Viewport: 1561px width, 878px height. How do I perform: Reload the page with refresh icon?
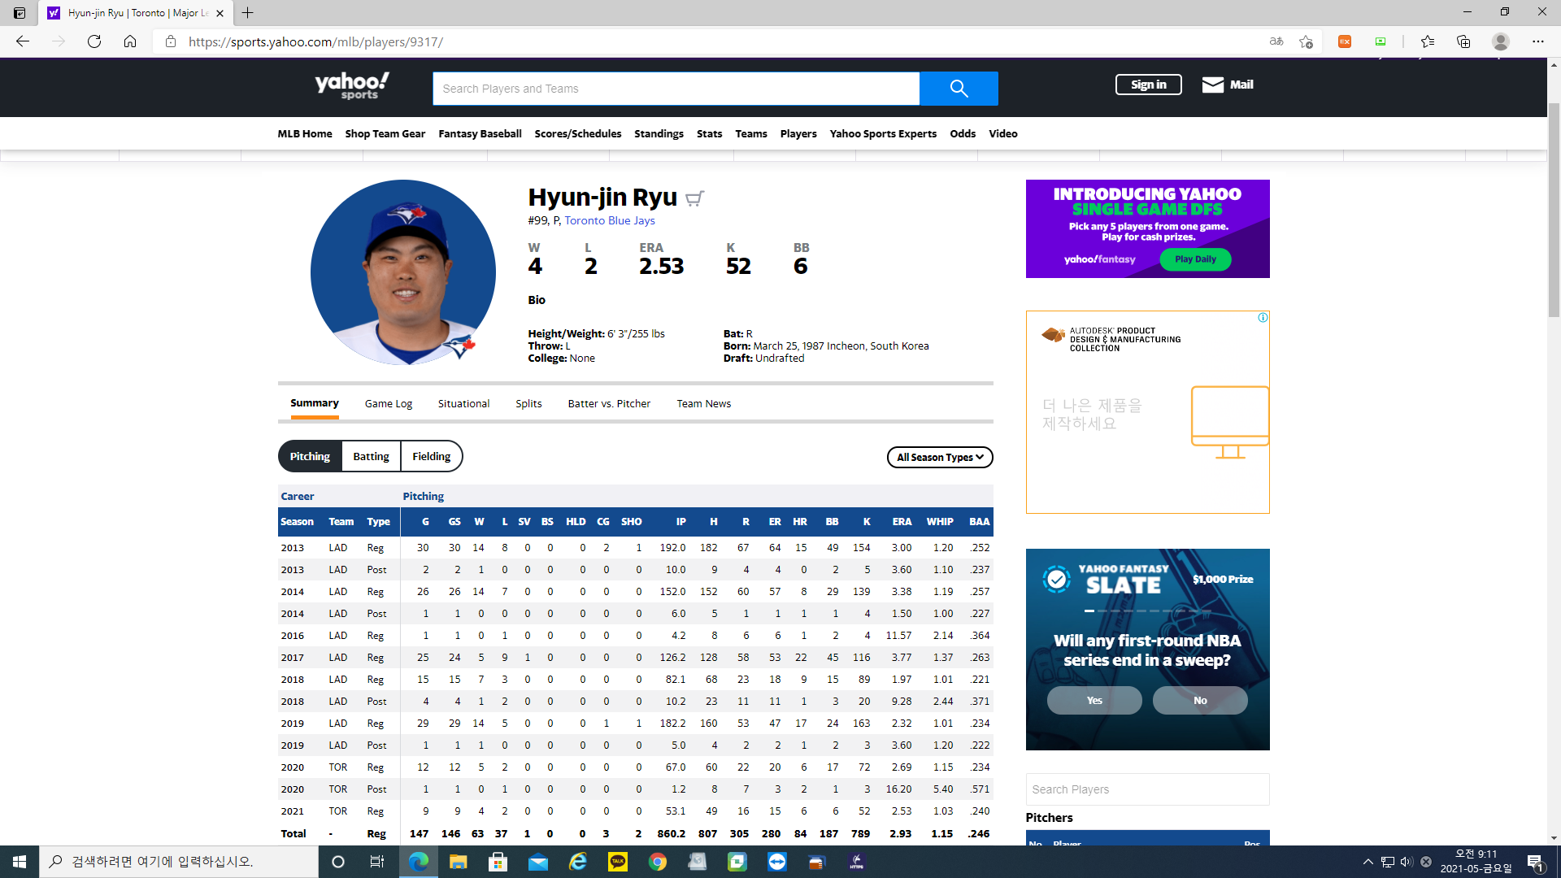[94, 41]
